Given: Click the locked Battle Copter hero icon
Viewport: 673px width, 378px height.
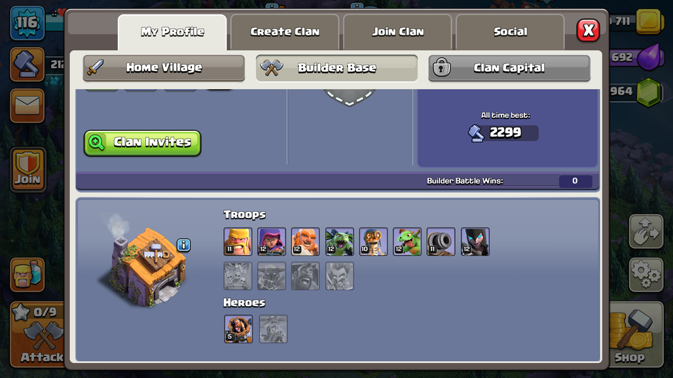Looking at the screenshot, I should (274, 329).
